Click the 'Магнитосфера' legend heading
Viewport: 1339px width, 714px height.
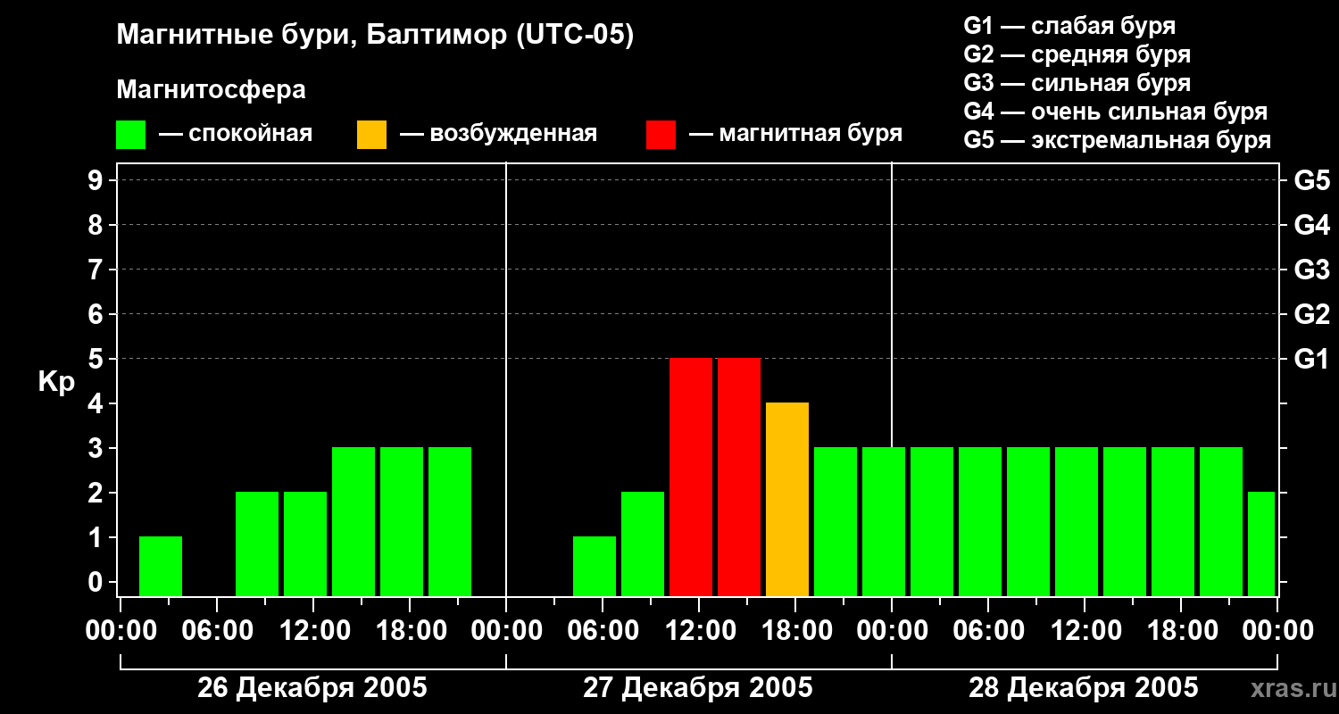(x=211, y=90)
